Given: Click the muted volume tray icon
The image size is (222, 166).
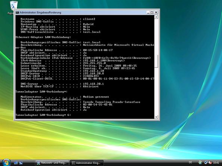Looking at the screenshot, I should coord(210,163).
